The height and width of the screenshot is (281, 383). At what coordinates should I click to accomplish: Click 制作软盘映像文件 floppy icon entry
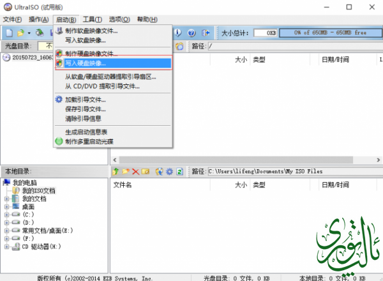pyautogui.click(x=113, y=31)
